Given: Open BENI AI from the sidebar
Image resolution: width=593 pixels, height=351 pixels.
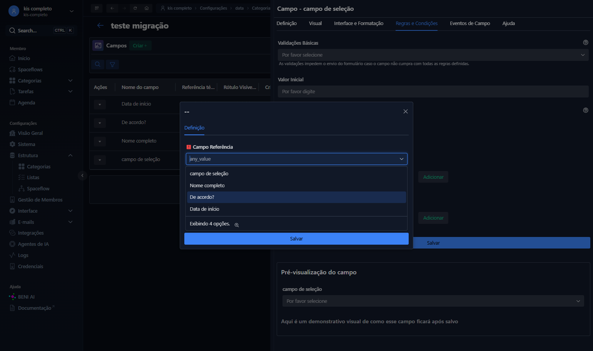Looking at the screenshot, I should pyautogui.click(x=26, y=297).
